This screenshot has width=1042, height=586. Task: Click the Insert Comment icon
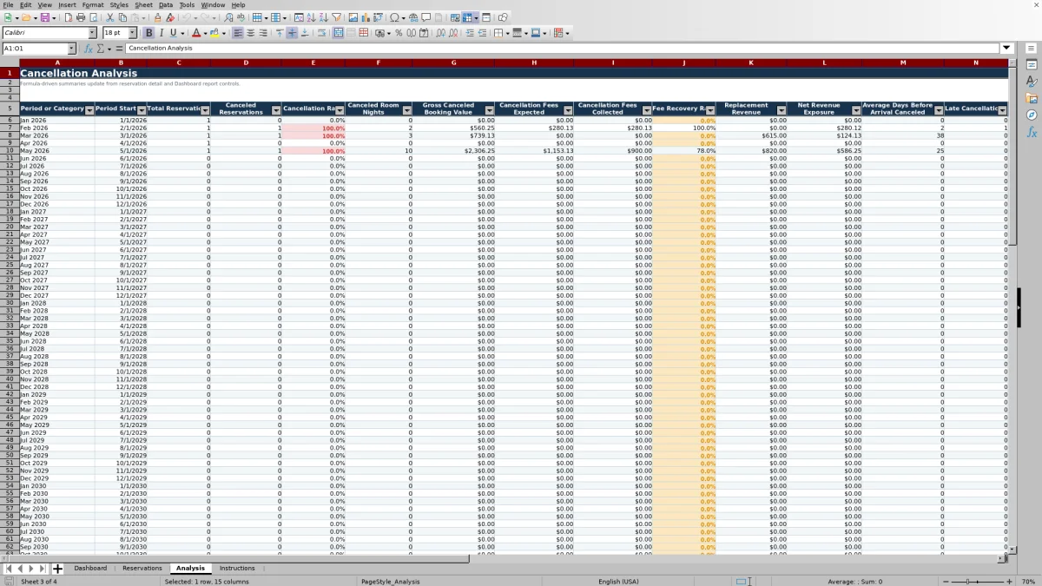click(x=426, y=17)
